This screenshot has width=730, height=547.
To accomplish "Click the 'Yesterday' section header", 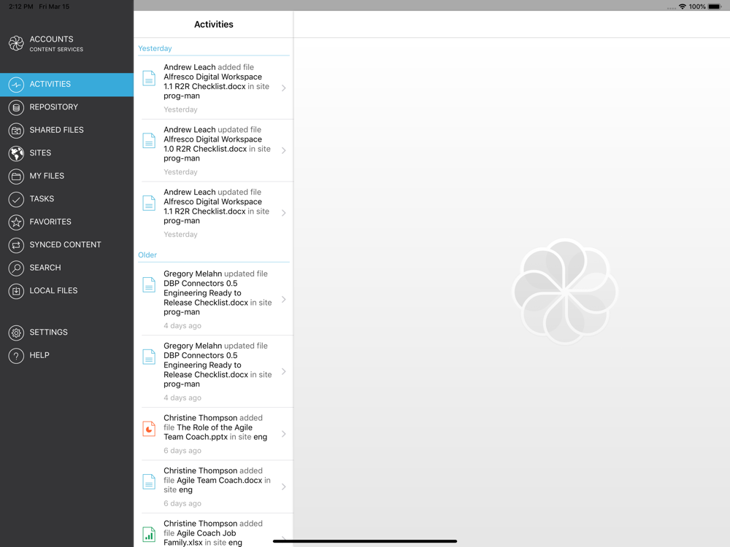I will click(155, 48).
